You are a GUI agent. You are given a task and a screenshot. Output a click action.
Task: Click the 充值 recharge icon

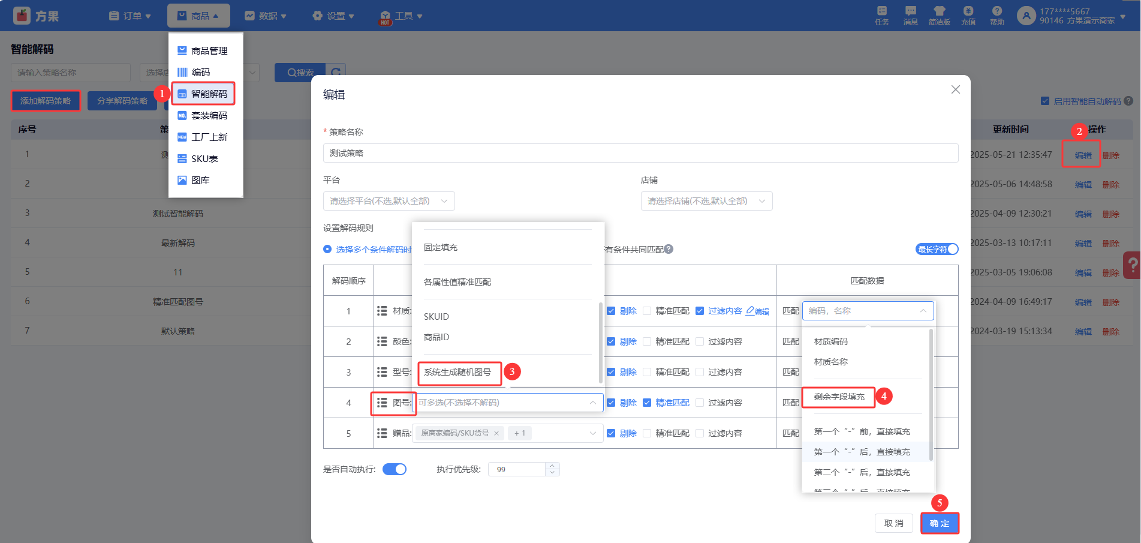coord(968,11)
